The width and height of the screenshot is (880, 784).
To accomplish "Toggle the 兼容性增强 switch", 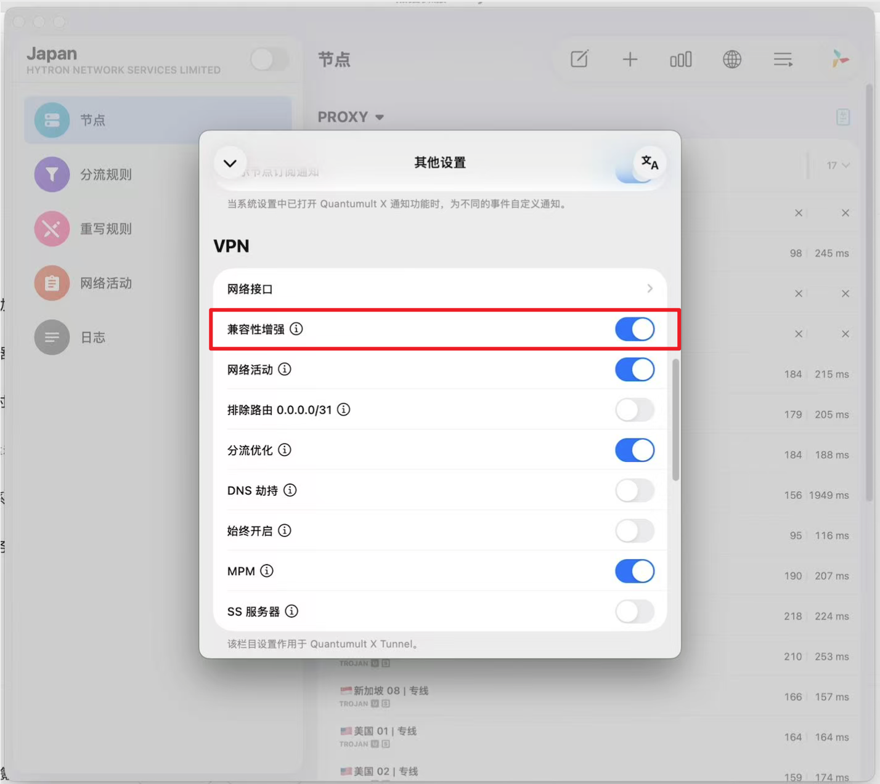I will (x=635, y=329).
